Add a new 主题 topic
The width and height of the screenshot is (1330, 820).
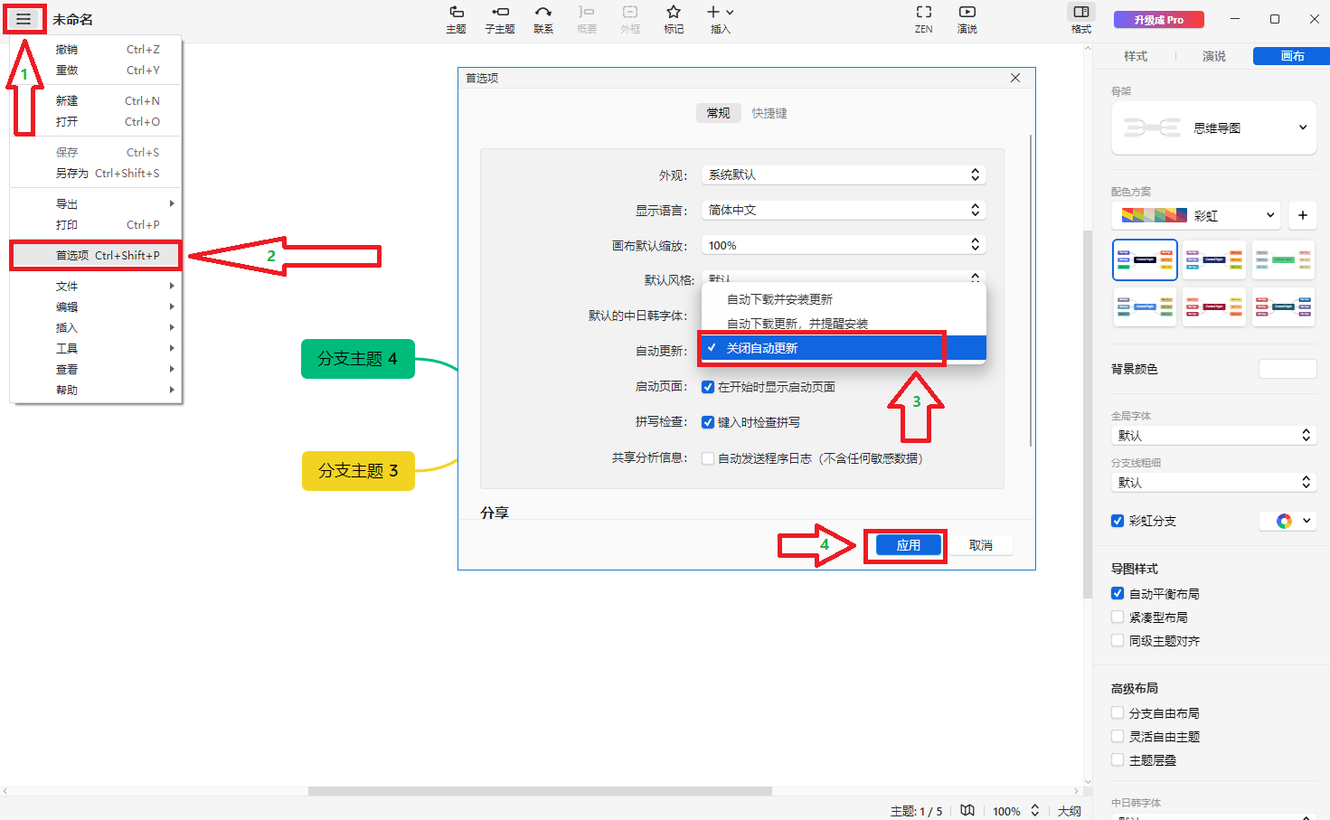coord(457,19)
